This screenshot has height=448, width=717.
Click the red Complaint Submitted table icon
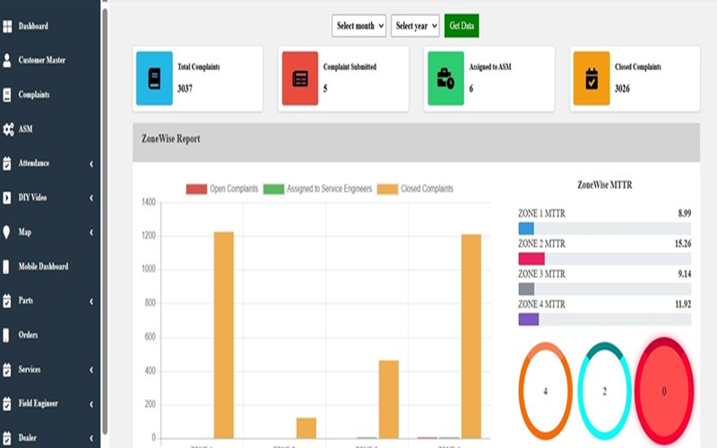[300, 78]
